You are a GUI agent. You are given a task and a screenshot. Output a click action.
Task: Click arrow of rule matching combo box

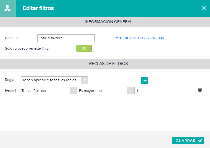pyautogui.click(x=85, y=80)
